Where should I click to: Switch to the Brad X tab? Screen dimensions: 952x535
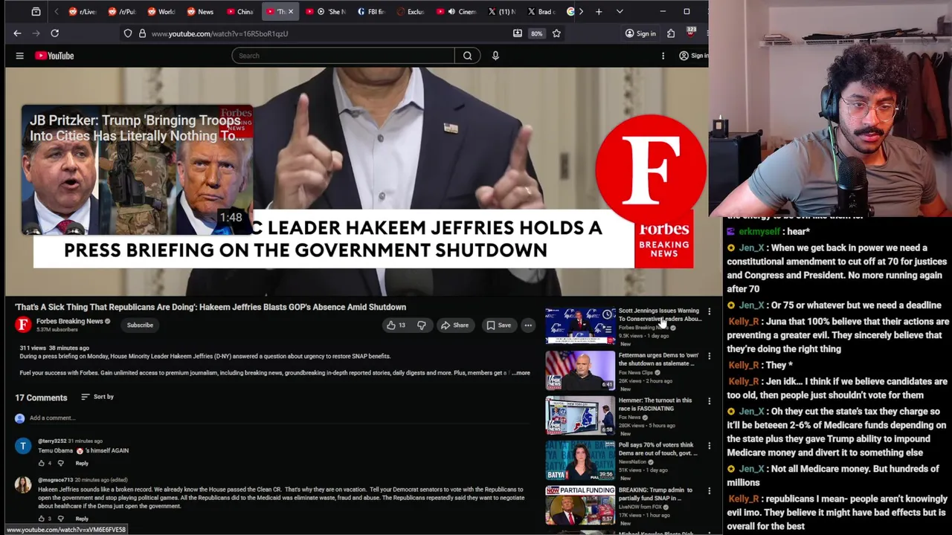point(541,11)
